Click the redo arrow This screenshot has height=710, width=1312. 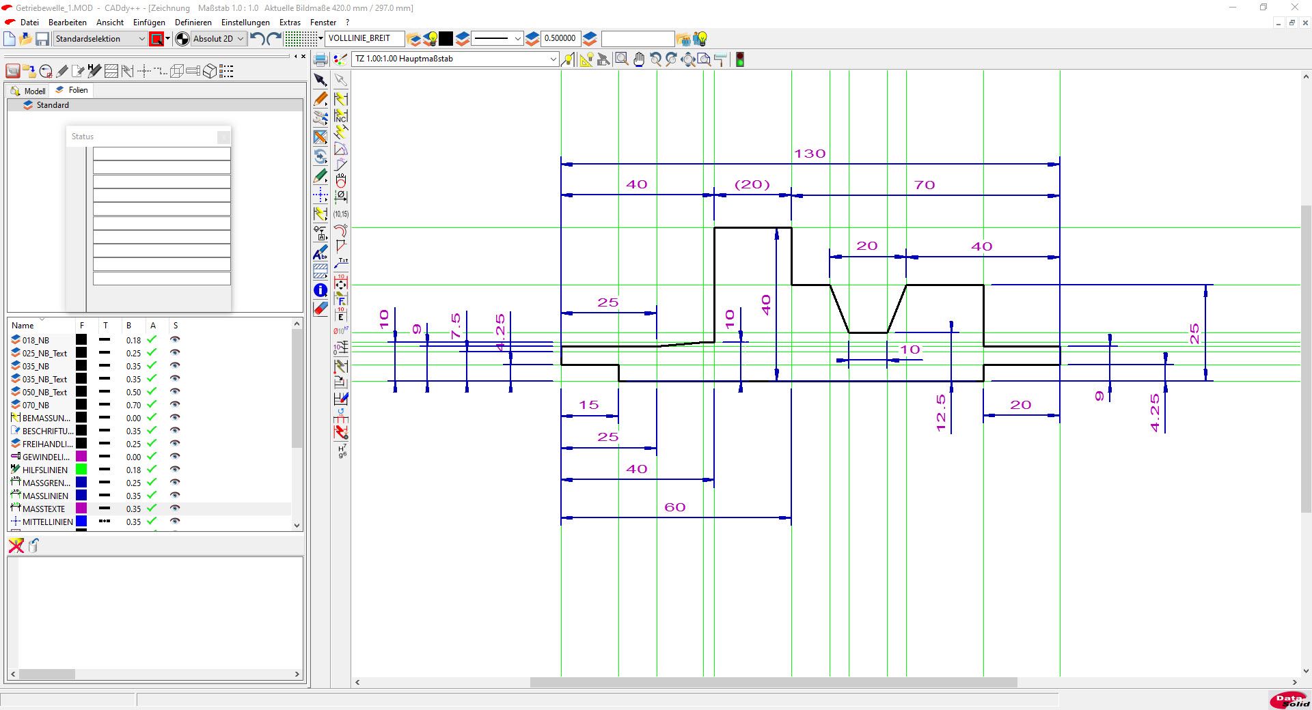[274, 39]
